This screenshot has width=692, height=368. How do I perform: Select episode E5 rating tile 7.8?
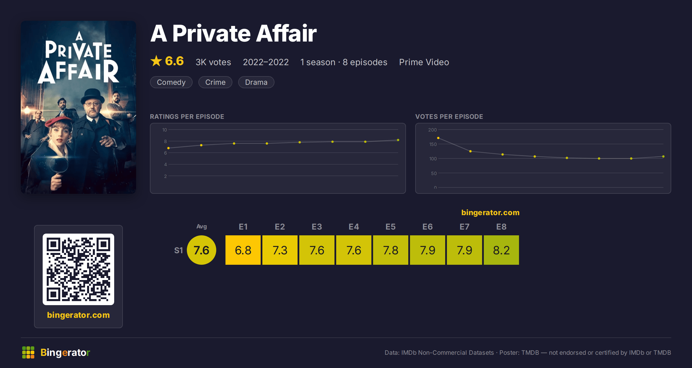point(391,250)
